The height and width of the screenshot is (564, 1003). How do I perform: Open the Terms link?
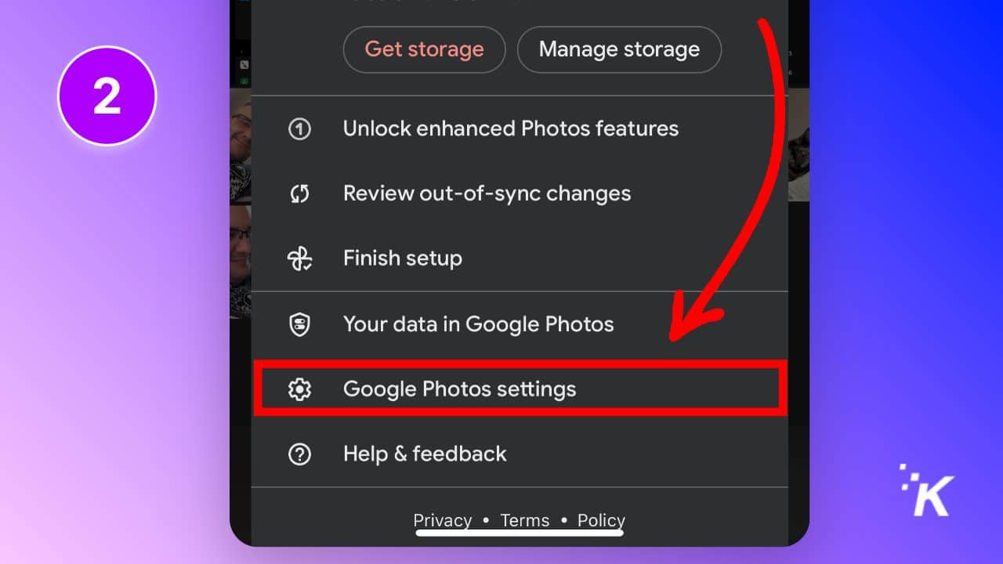pos(525,519)
